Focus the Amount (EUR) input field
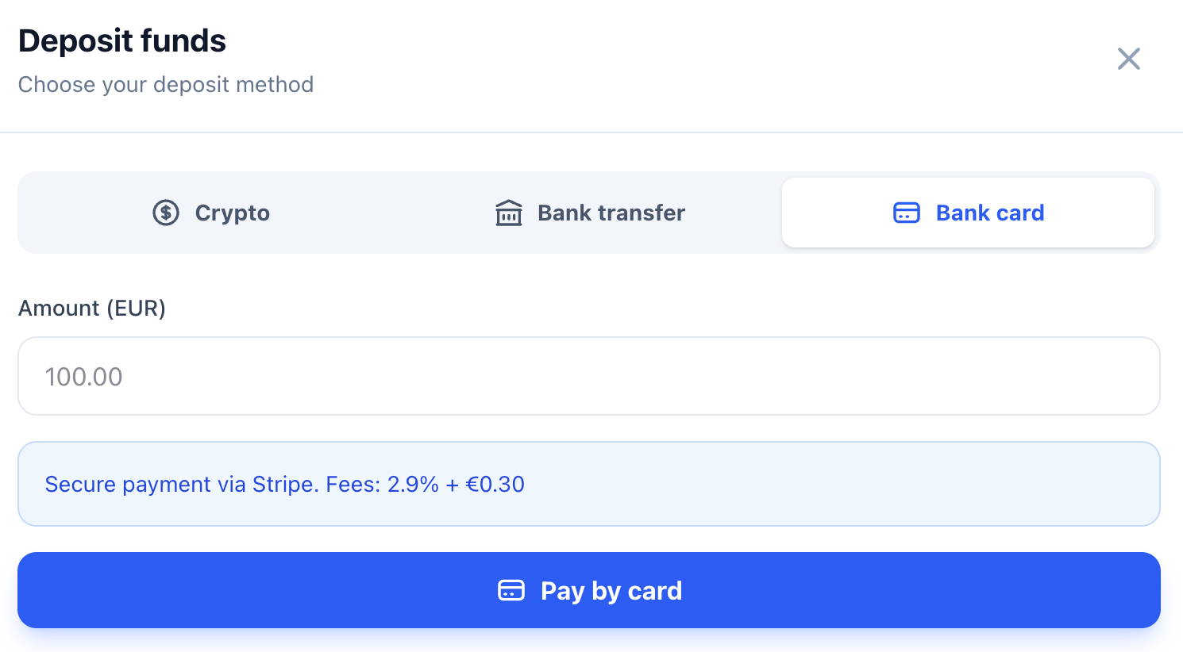1183x652 pixels. point(589,376)
